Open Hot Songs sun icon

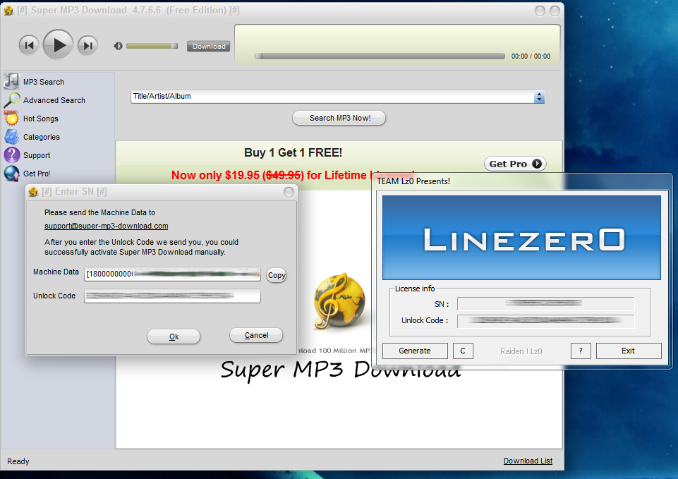pyautogui.click(x=12, y=118)
